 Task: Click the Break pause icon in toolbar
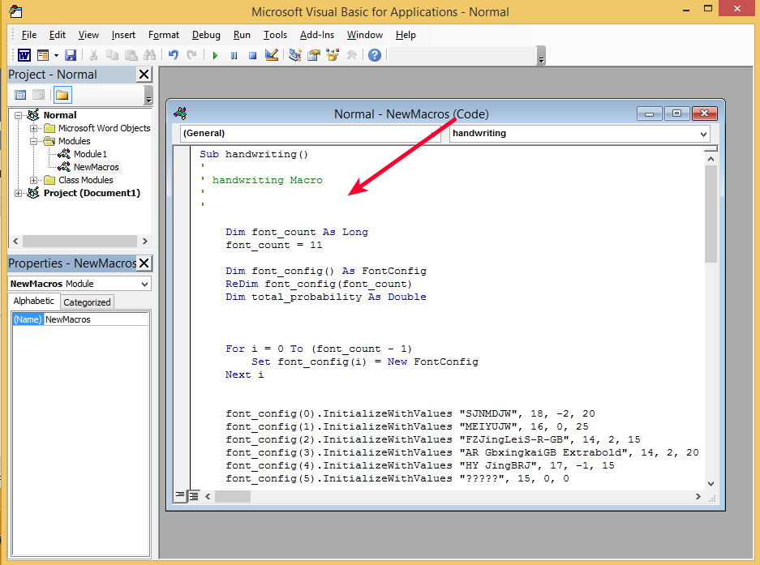[x=234, y=55]
